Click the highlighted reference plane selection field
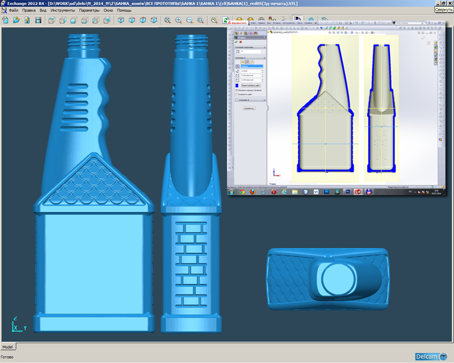Screen dimensions: 454x363 point(252,66)
